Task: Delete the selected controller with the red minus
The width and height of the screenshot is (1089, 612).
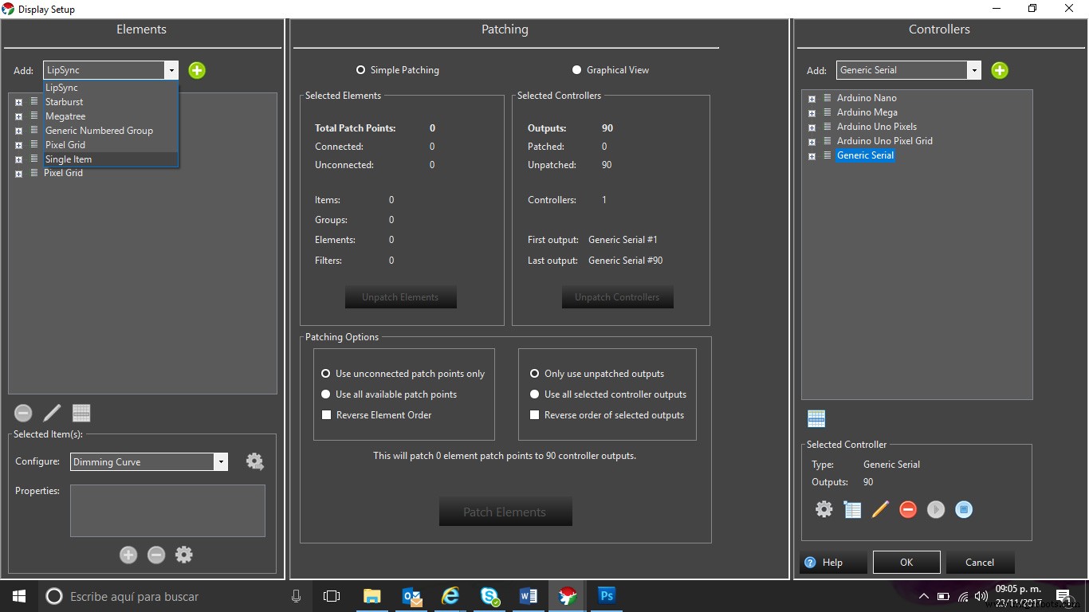Action: [x=908, y=509]
